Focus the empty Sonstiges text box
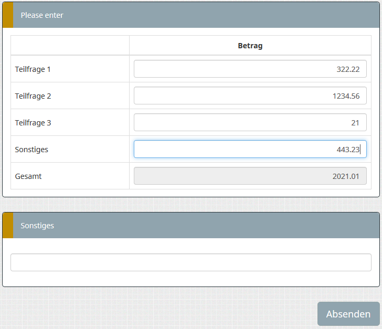 tap(190, 262)
